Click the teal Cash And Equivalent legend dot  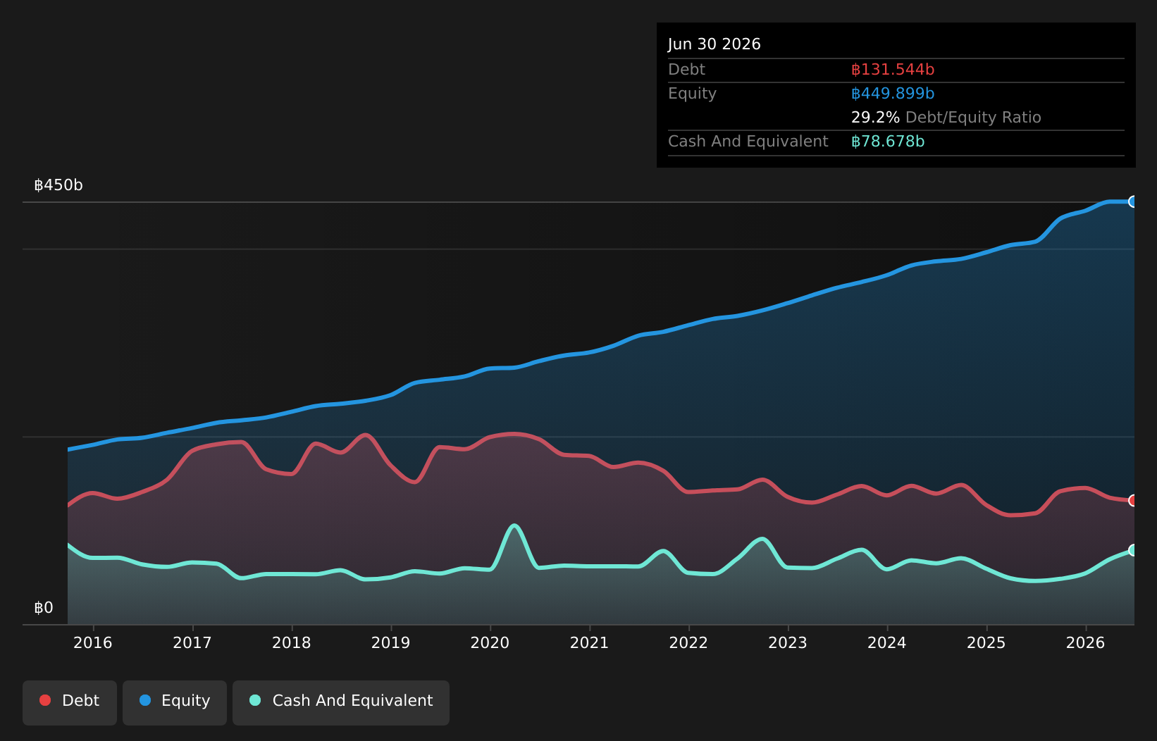pos(255,700)
